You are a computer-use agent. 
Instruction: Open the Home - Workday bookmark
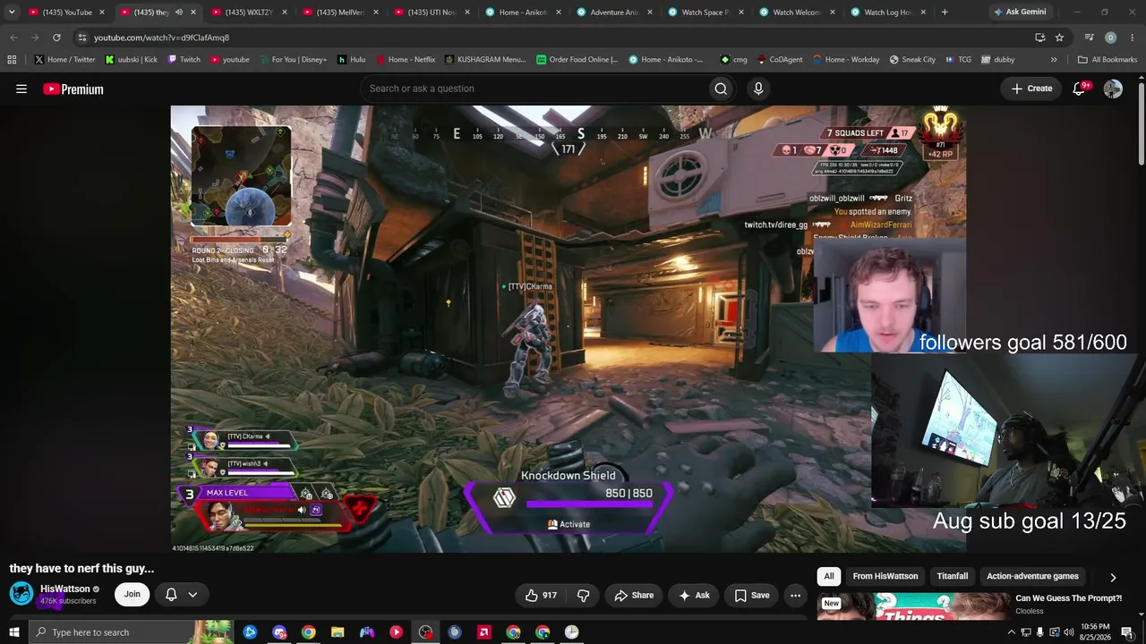pos(845,60)
